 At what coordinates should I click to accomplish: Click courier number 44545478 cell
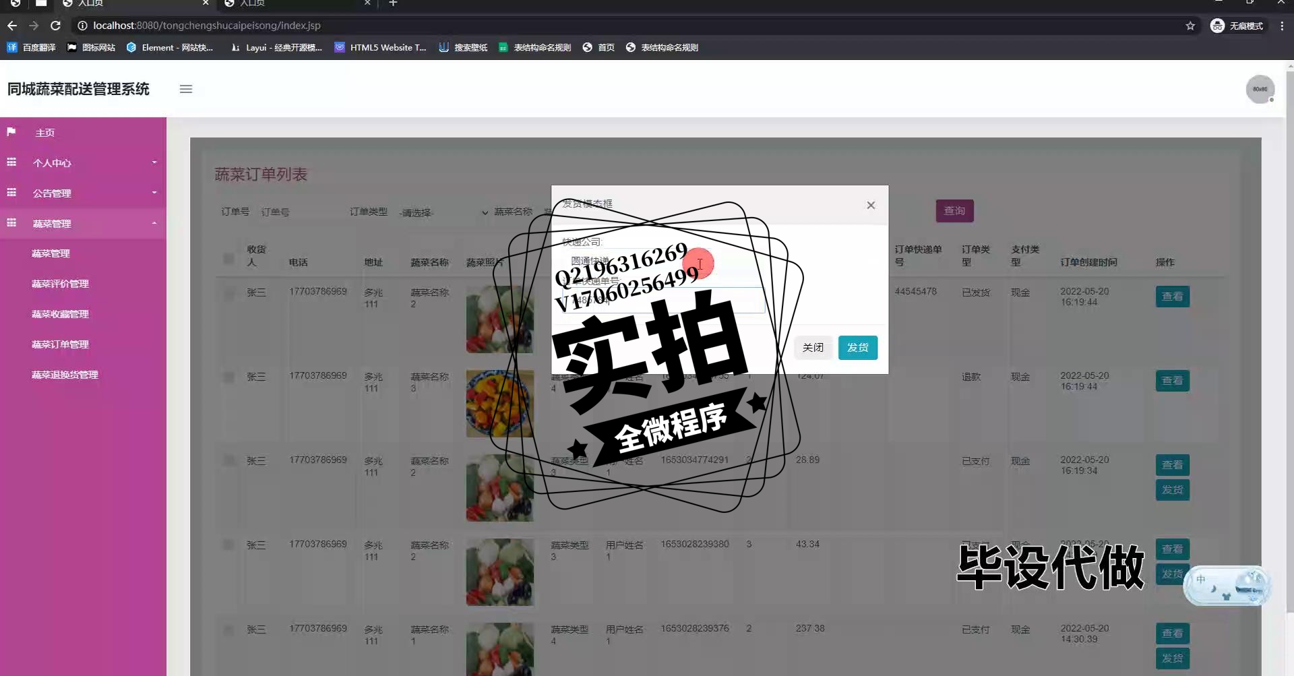click(x=915, y=291)
